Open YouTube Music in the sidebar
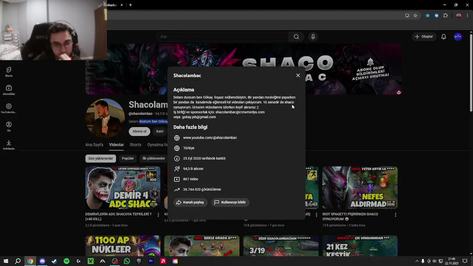 tap(9, 108)
